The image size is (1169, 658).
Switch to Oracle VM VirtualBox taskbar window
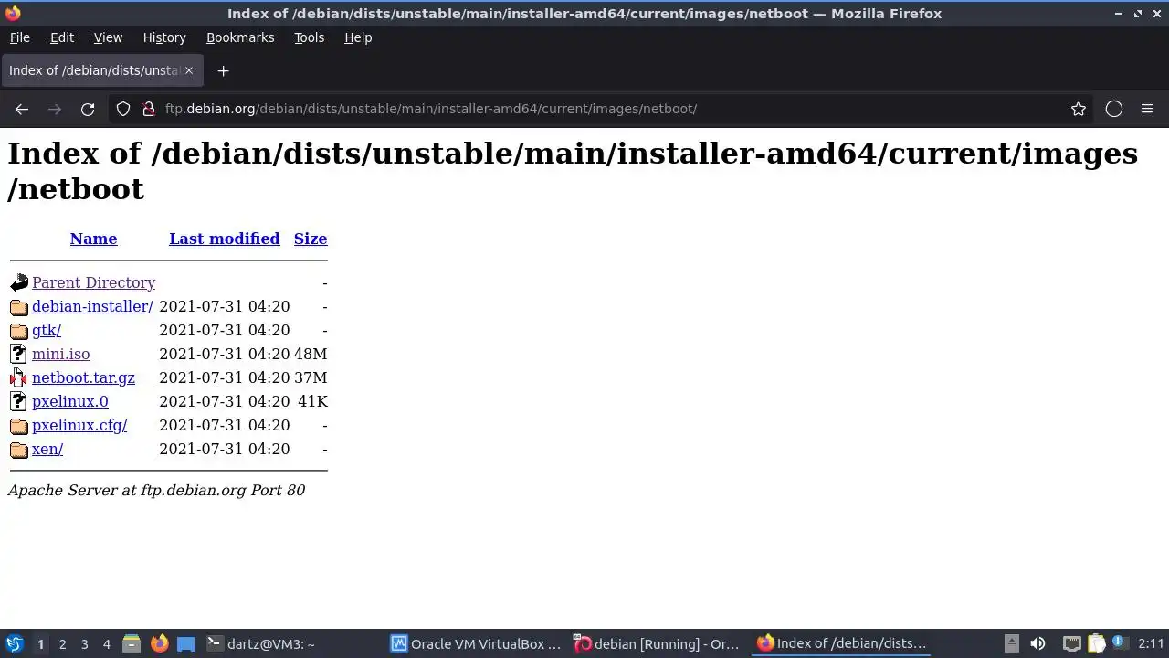pyautogui.click(x=477, y=643)
